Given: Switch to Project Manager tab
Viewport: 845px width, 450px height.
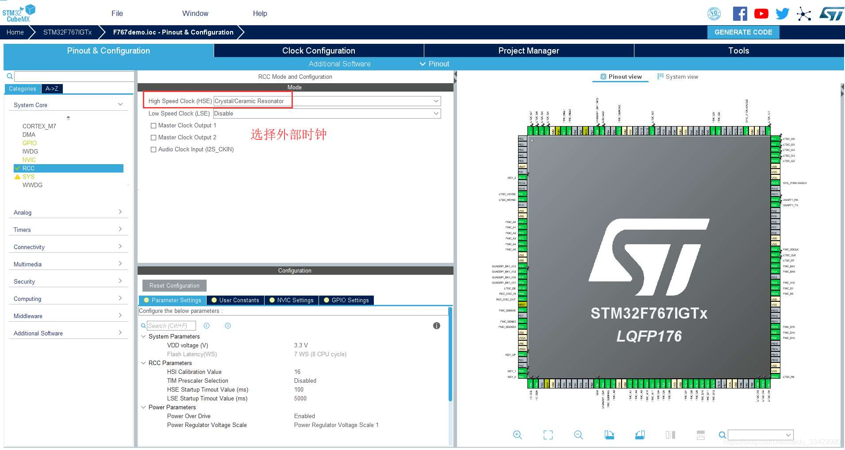Looking at the screenshot, I should pos(529,50).
